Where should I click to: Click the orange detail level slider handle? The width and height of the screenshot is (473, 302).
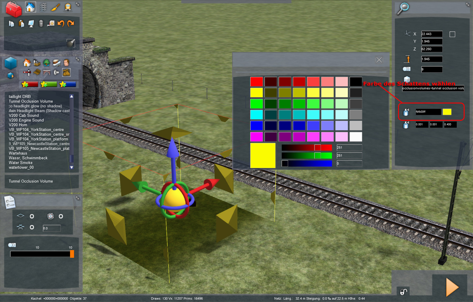pos(72,254)
